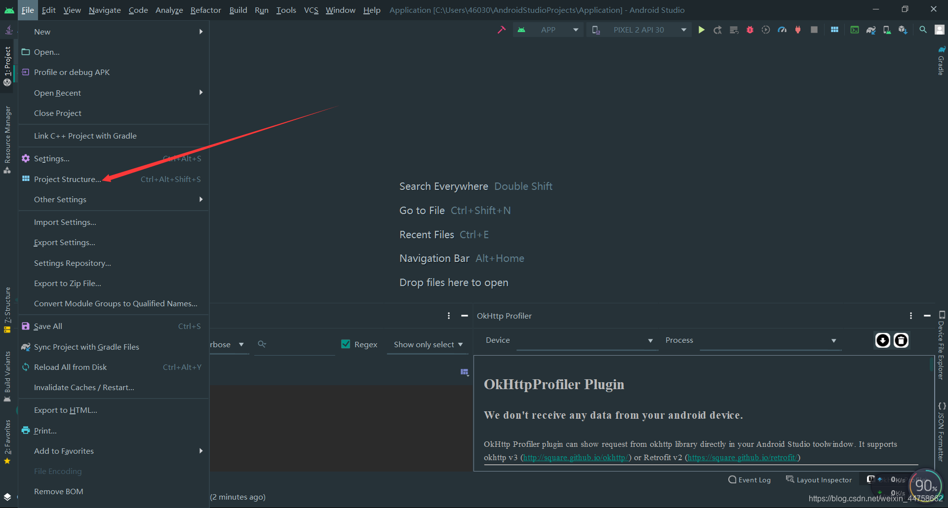Open the PIXEL 2 API 30 device dropdown
Viewport: 948px width, 508px height.
639,30
